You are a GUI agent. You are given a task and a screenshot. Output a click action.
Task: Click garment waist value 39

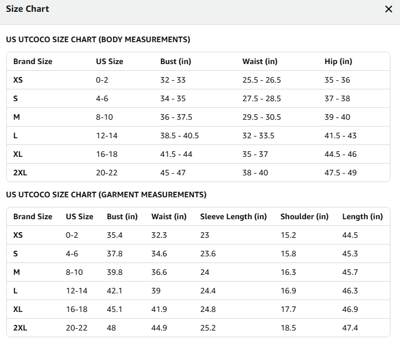point(156,291)
